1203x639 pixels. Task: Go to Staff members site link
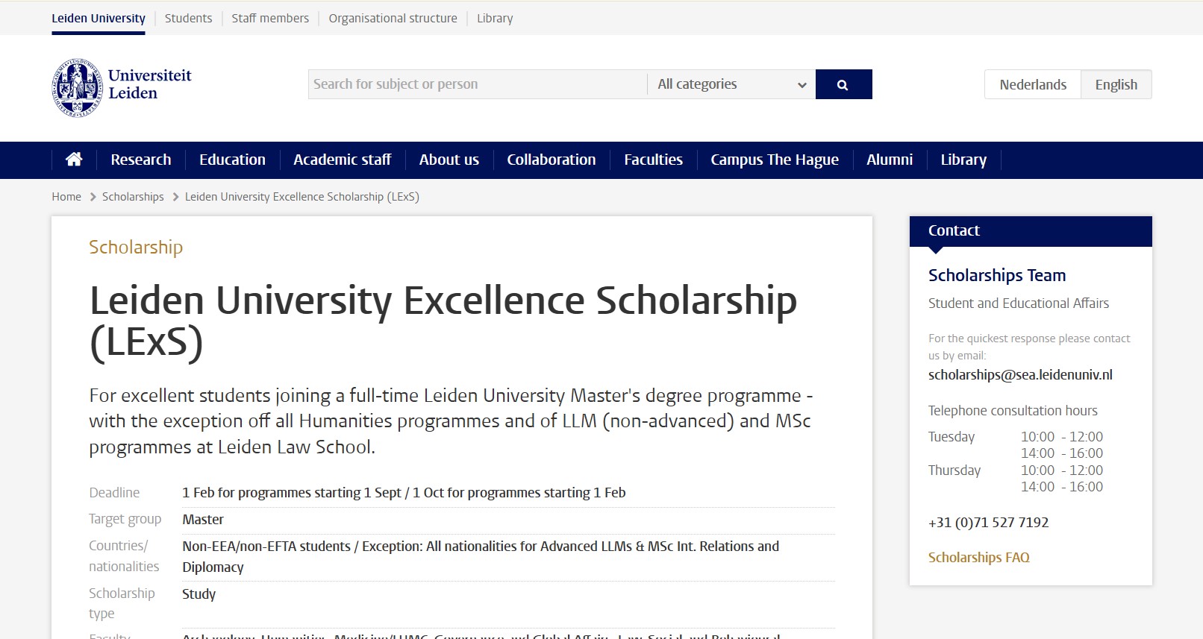[x=270, y=18]
